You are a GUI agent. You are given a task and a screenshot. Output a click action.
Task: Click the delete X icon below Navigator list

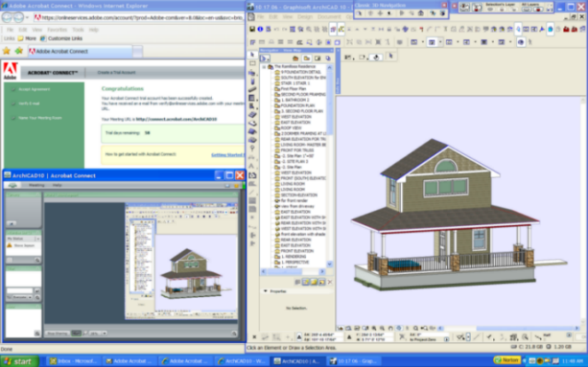[x=330, y=282]
